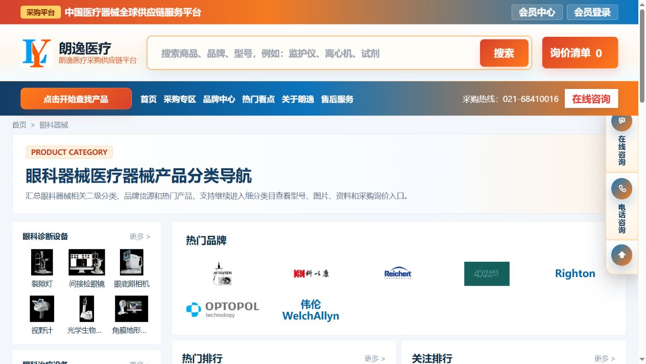Open 热门看点 menu item

(x=258, y=99)
